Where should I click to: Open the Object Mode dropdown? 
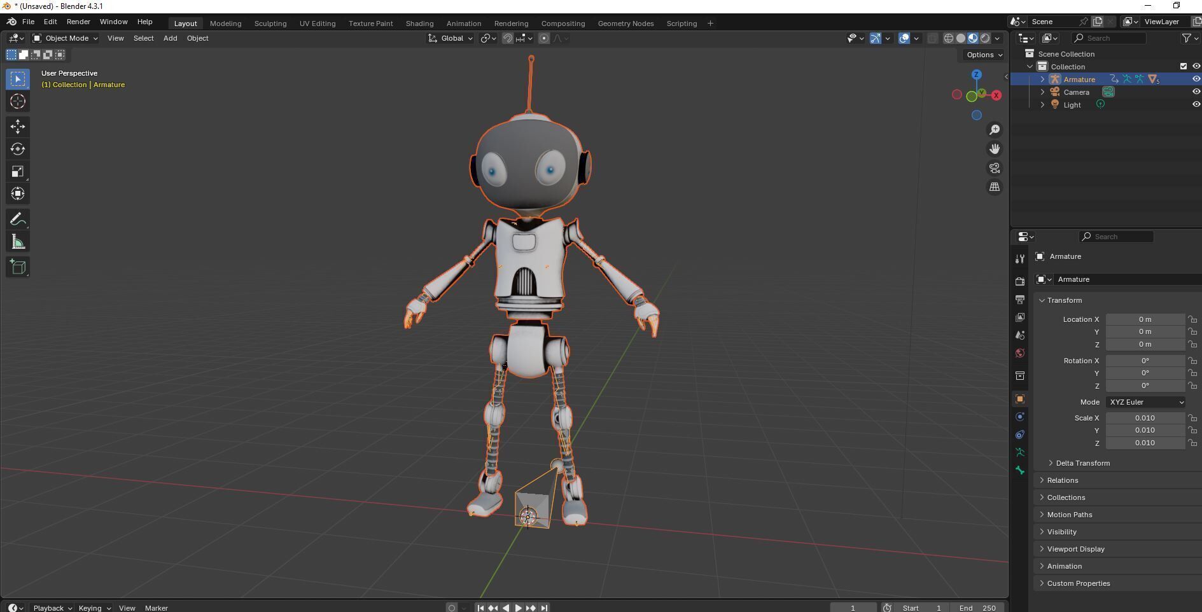point(65,38)
